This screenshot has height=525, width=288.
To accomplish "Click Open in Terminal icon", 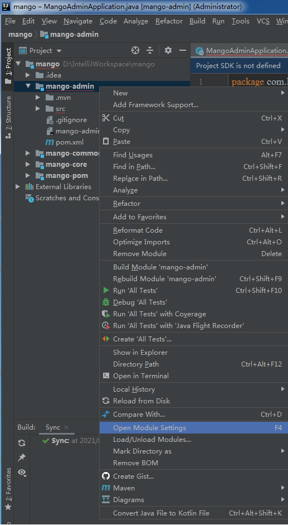I will [106, 375].
